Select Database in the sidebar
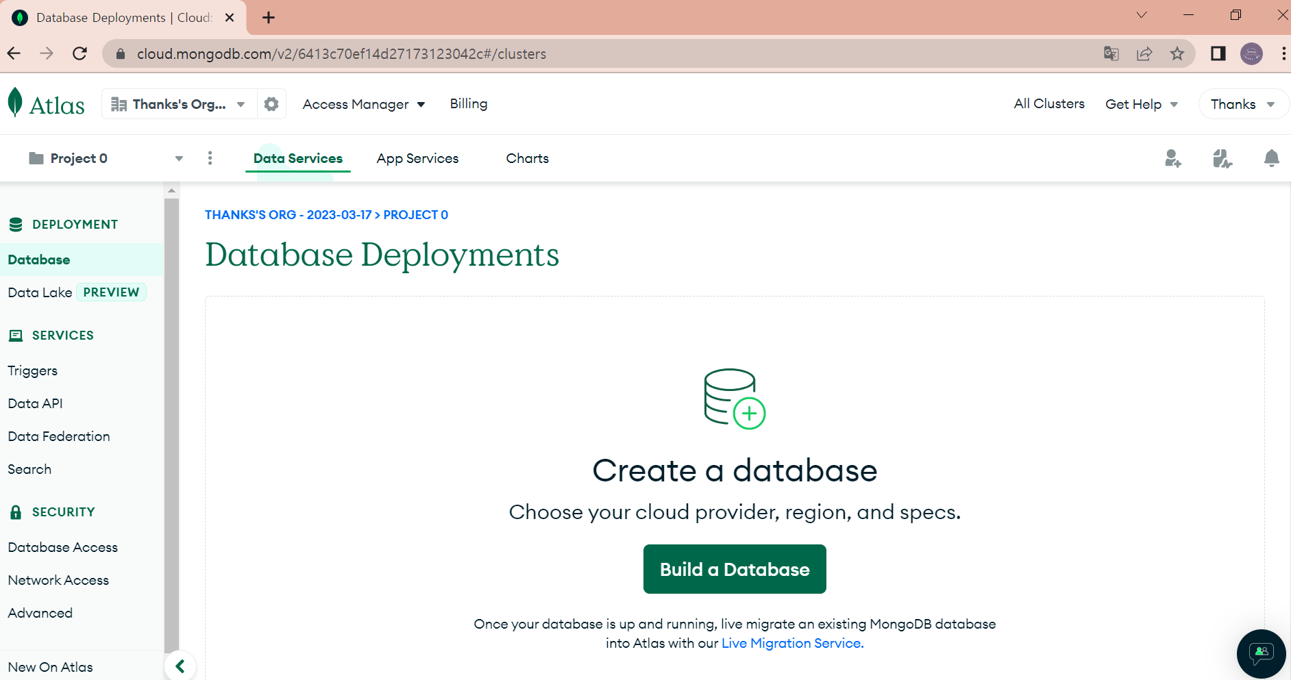The height and width of the screenshot is (680, 1291). point(82,260)
